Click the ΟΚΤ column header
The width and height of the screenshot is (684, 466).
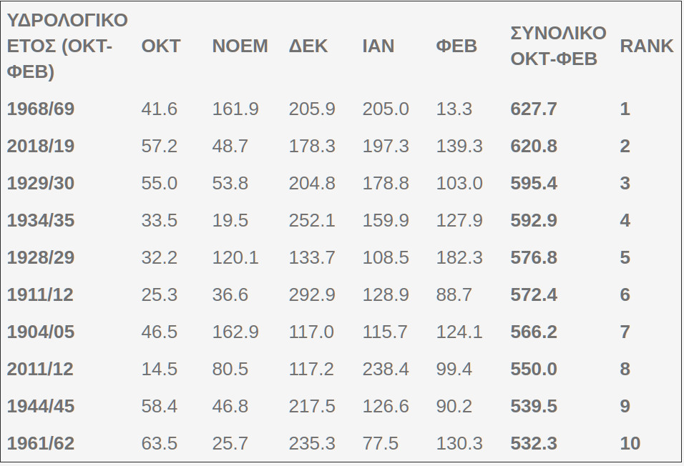pos(160,46)
